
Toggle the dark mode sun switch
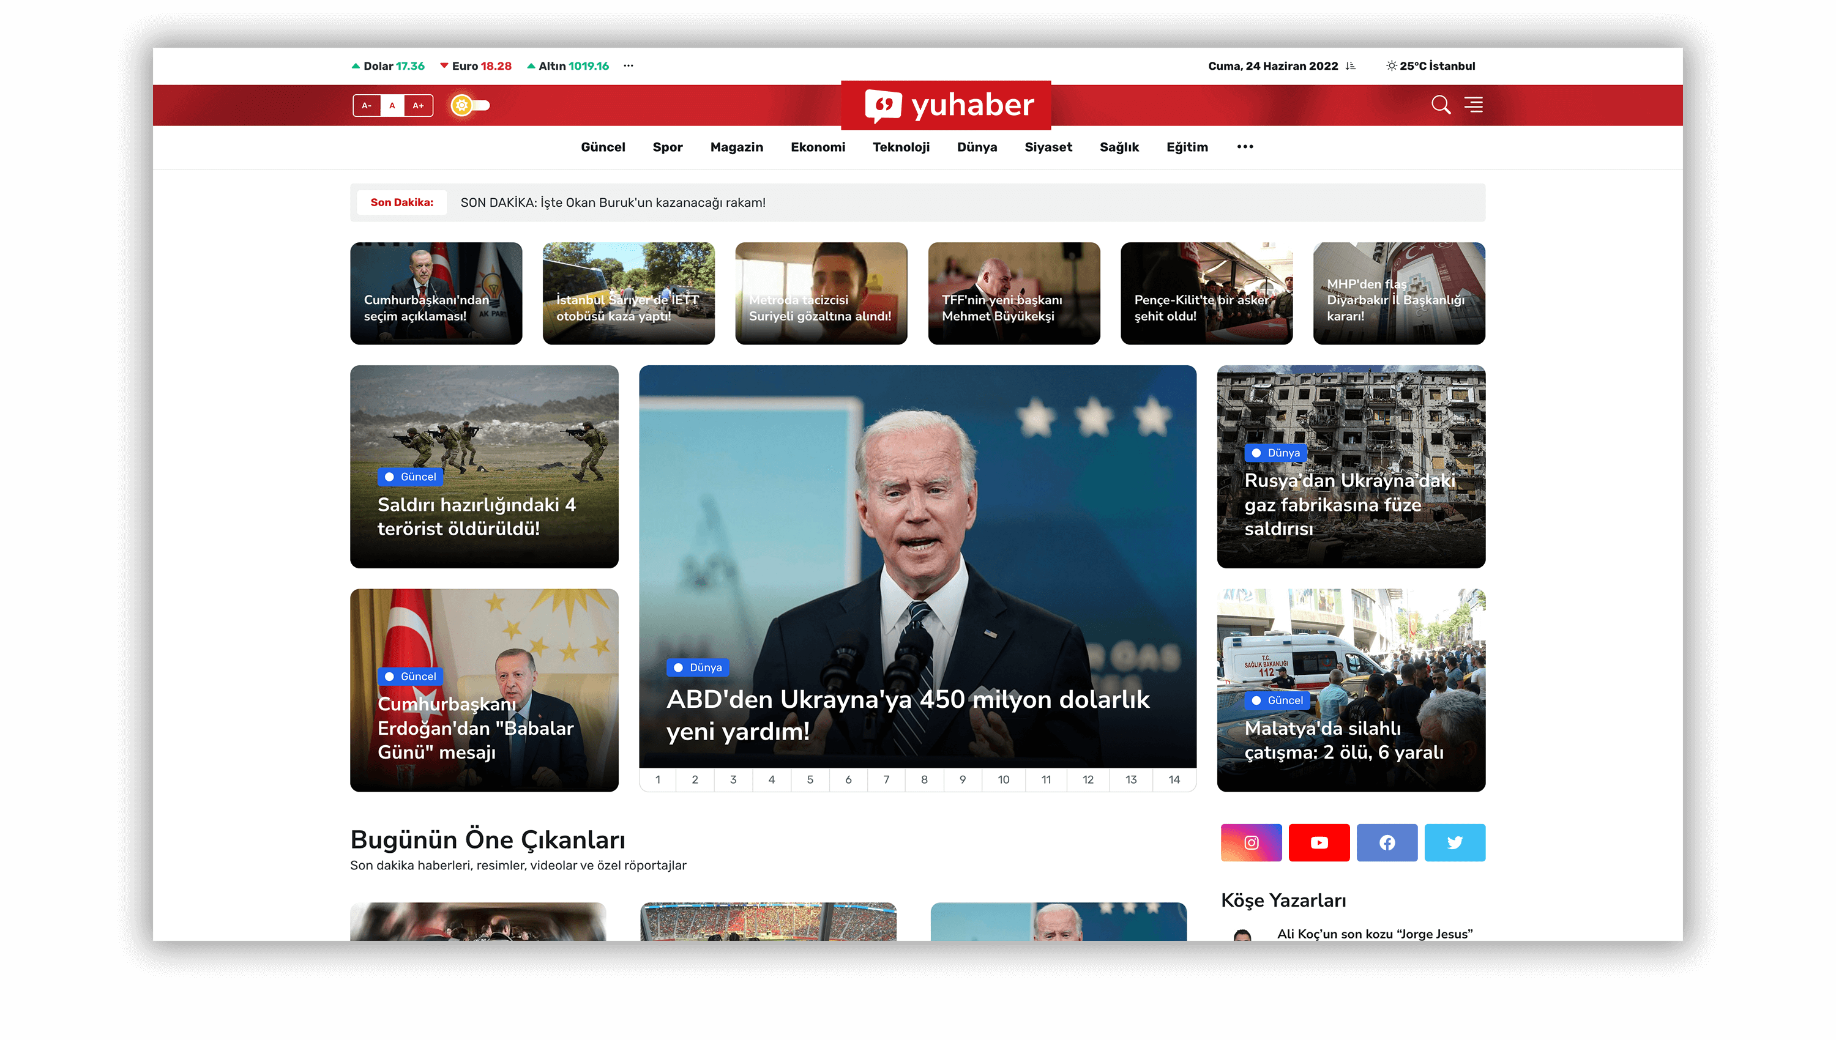point(470,105)
